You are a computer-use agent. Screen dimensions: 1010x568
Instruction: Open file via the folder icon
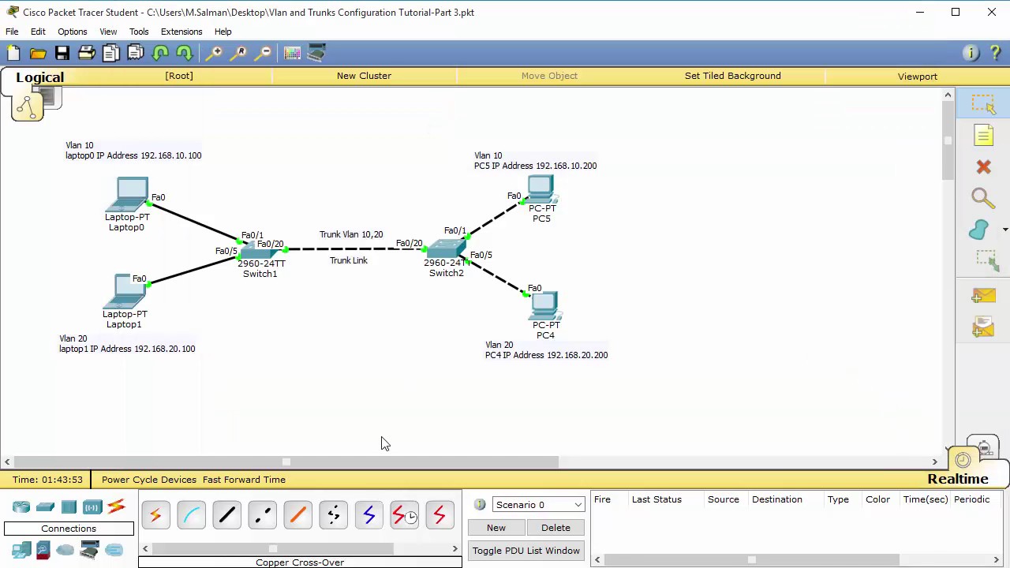point(38,53)
